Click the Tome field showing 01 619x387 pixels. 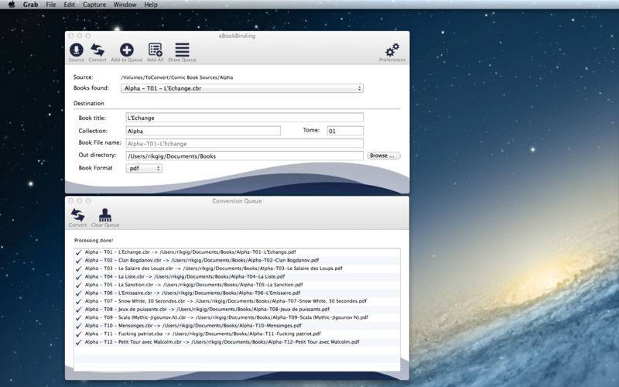click(x=345, y=131)
